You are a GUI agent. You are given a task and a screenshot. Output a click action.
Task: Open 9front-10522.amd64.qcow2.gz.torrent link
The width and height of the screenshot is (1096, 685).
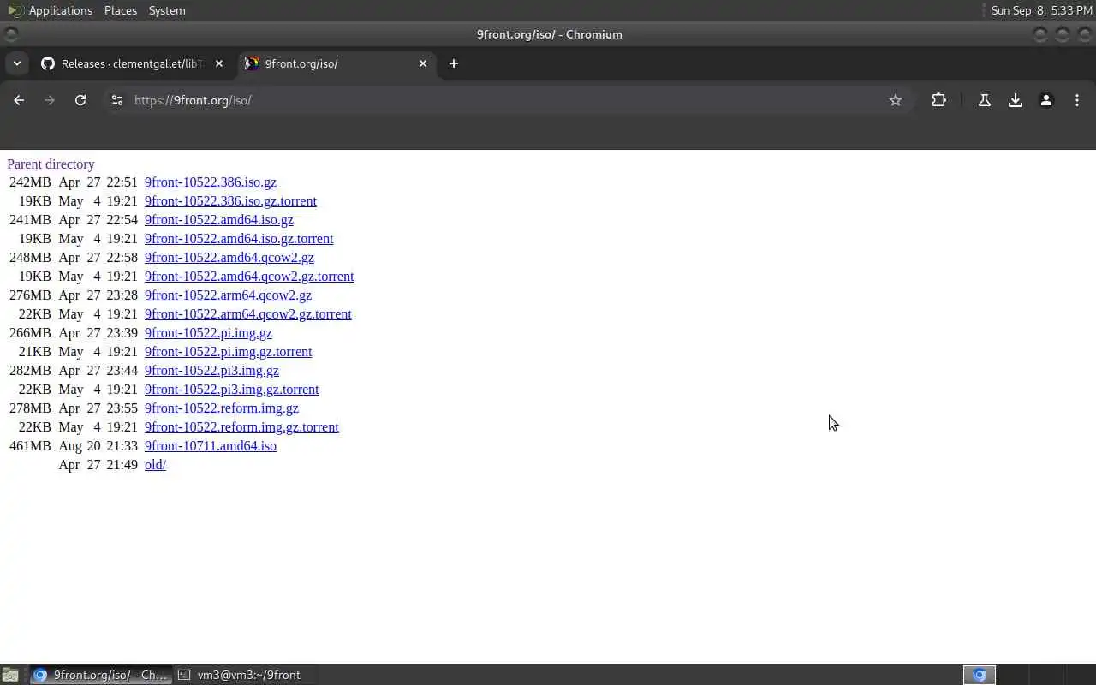point(249,277)
